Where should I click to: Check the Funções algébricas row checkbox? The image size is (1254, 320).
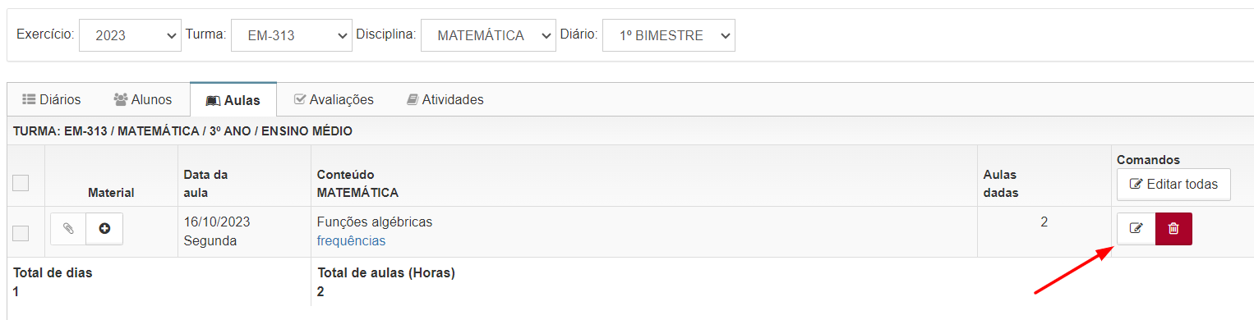coord(21,233)
